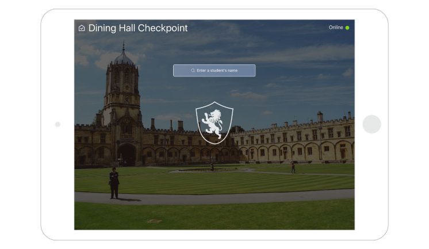Click the Online status label
The image size is (429, 249).
point(336,28)
